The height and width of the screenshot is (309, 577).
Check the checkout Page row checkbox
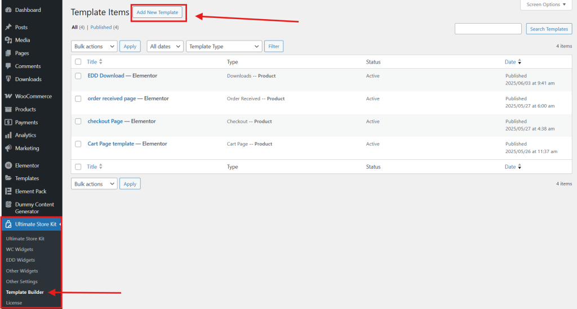[78, 121]
